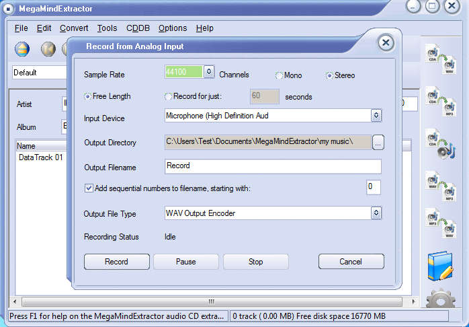Click the MP3 to WAV conversion icon

coord(441,223)
